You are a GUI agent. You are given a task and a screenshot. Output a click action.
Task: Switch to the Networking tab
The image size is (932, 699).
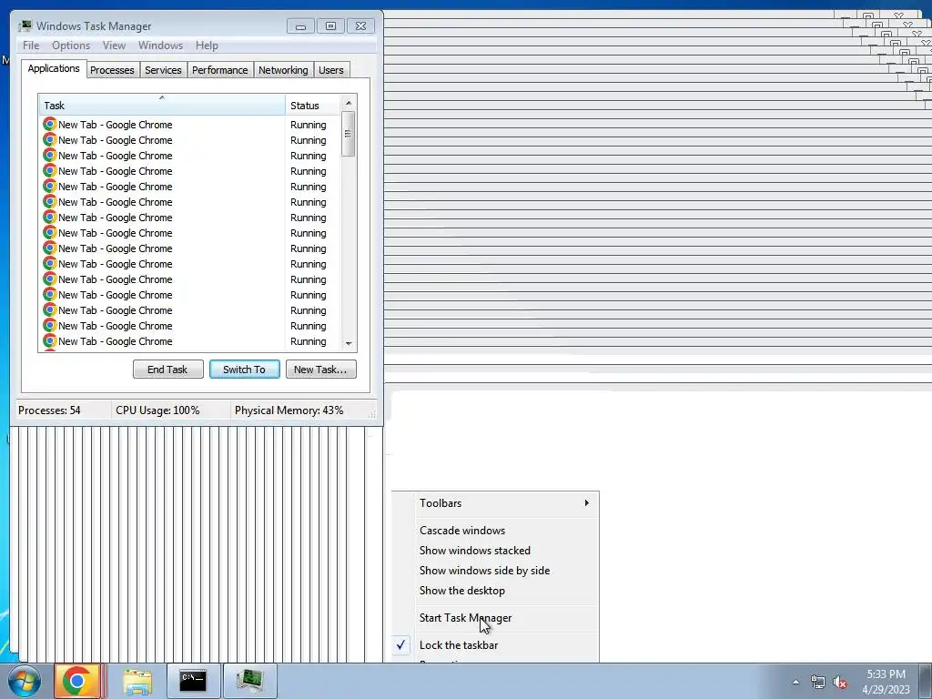click(283, 70)
